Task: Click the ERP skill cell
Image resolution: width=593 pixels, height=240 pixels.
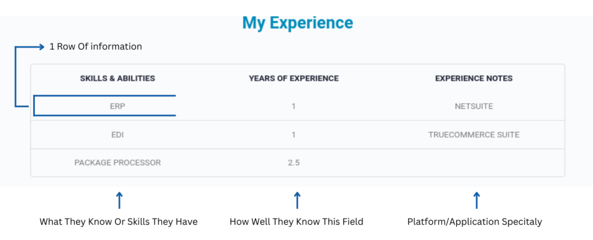Action: tap(118, 106)
